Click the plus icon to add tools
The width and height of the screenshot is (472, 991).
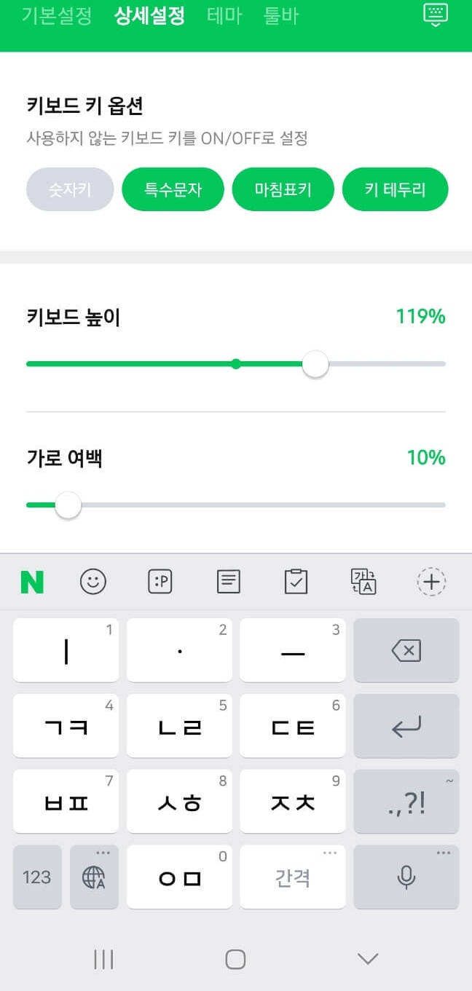click(x=431, y=582)
